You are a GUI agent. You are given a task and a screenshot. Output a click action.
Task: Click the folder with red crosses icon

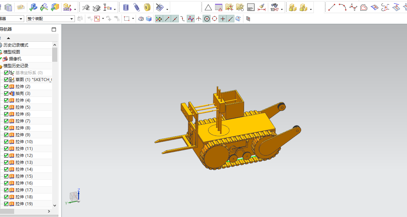[x=230, y=7]
